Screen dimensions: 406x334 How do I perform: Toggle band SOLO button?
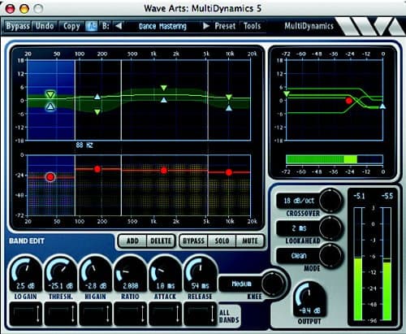tap(222, 241)
